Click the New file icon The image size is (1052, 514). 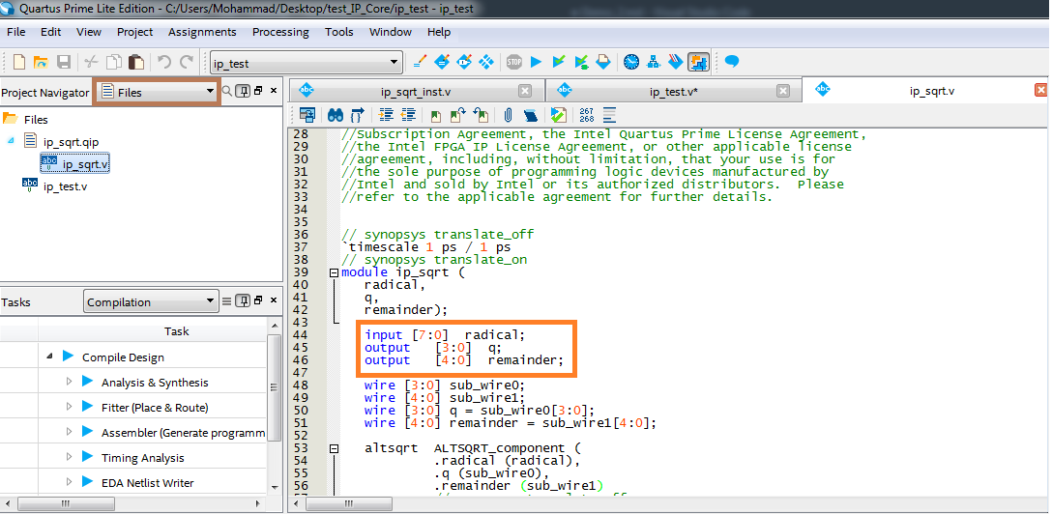[19, 63]
